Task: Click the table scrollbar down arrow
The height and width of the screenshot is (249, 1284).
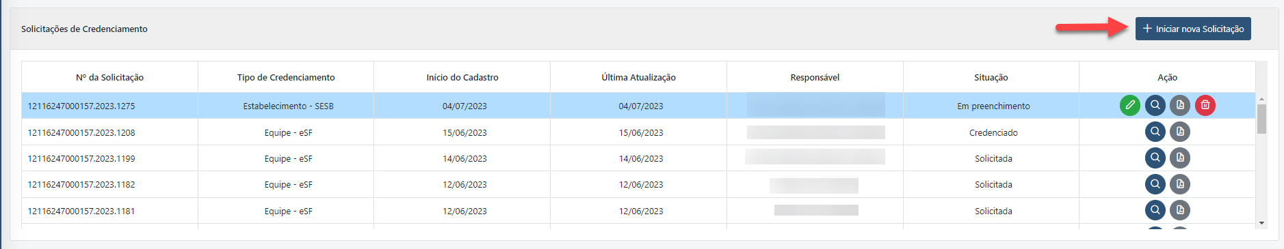Action: coord(1261,223)
